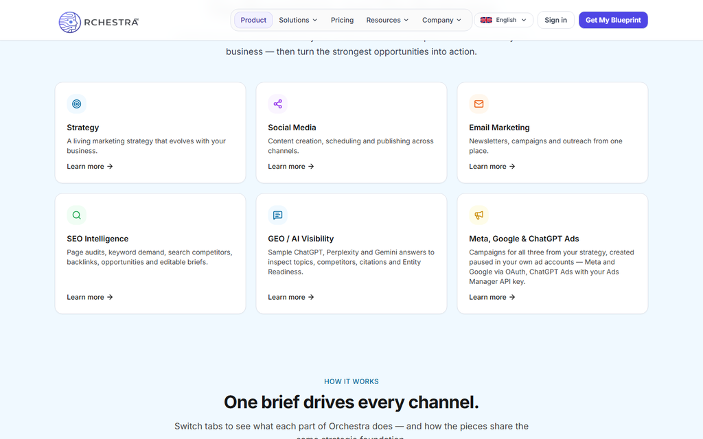Open Learn more under Social Media
Viewport: 703px width, 439px height.
click(291, 166)
